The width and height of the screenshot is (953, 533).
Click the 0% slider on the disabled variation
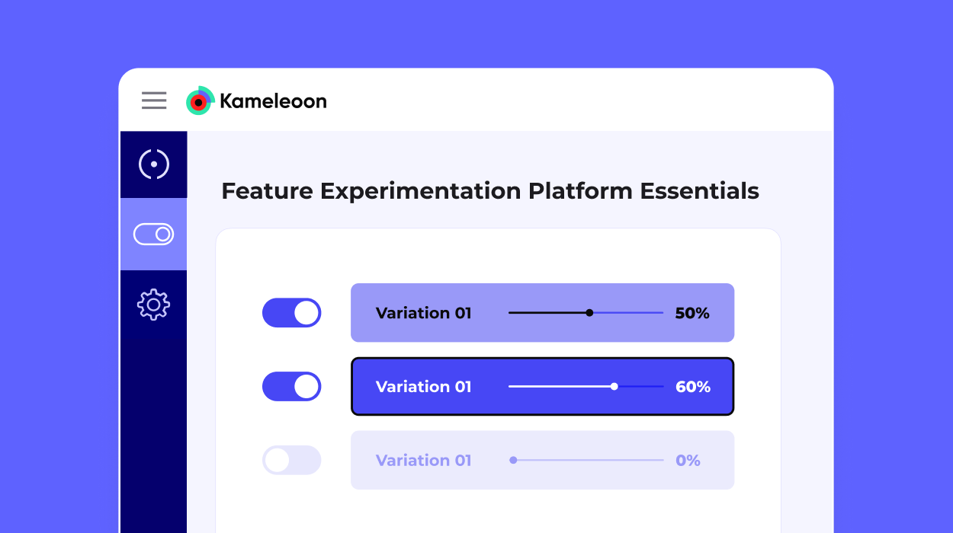point(513,460)
